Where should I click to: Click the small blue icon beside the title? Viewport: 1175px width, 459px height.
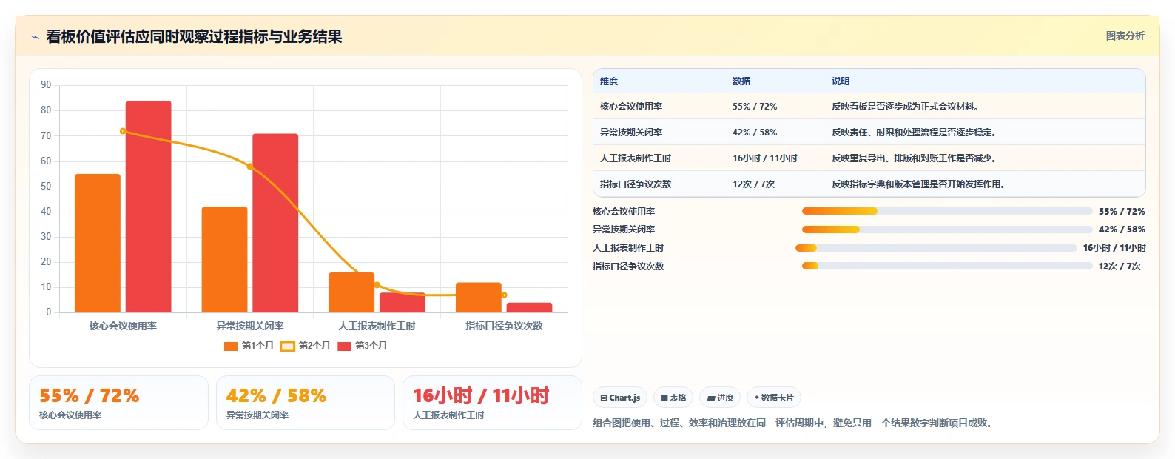(35, 37)
